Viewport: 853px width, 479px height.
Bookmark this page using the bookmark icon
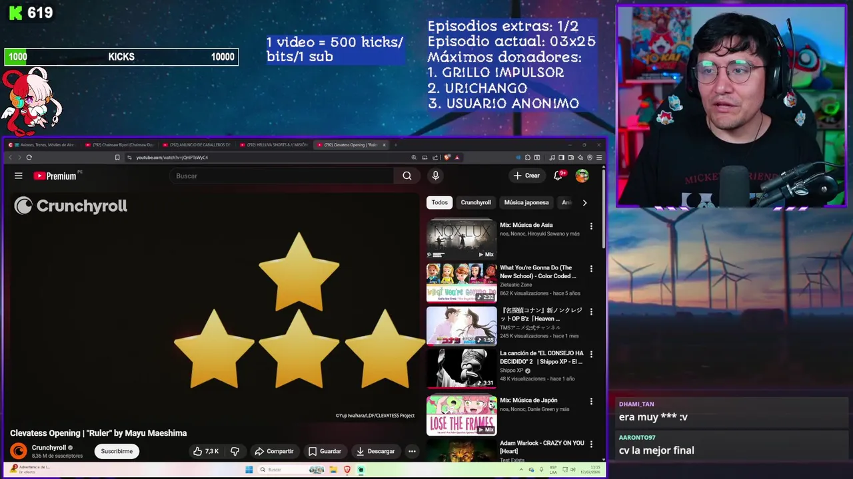pos(117,158)
